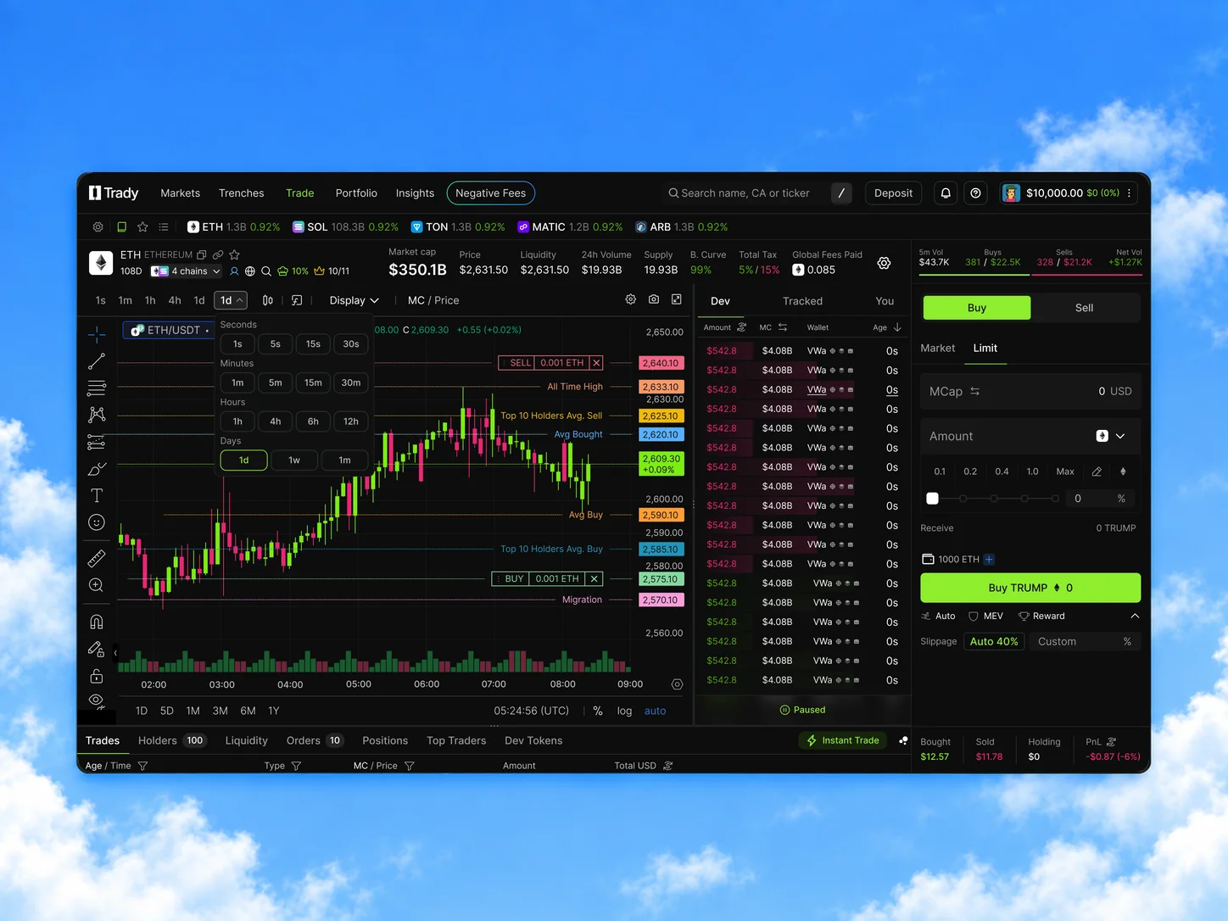
Task: Click the notification bell icon
Action: pyautogui.click(x=946, y=193)
